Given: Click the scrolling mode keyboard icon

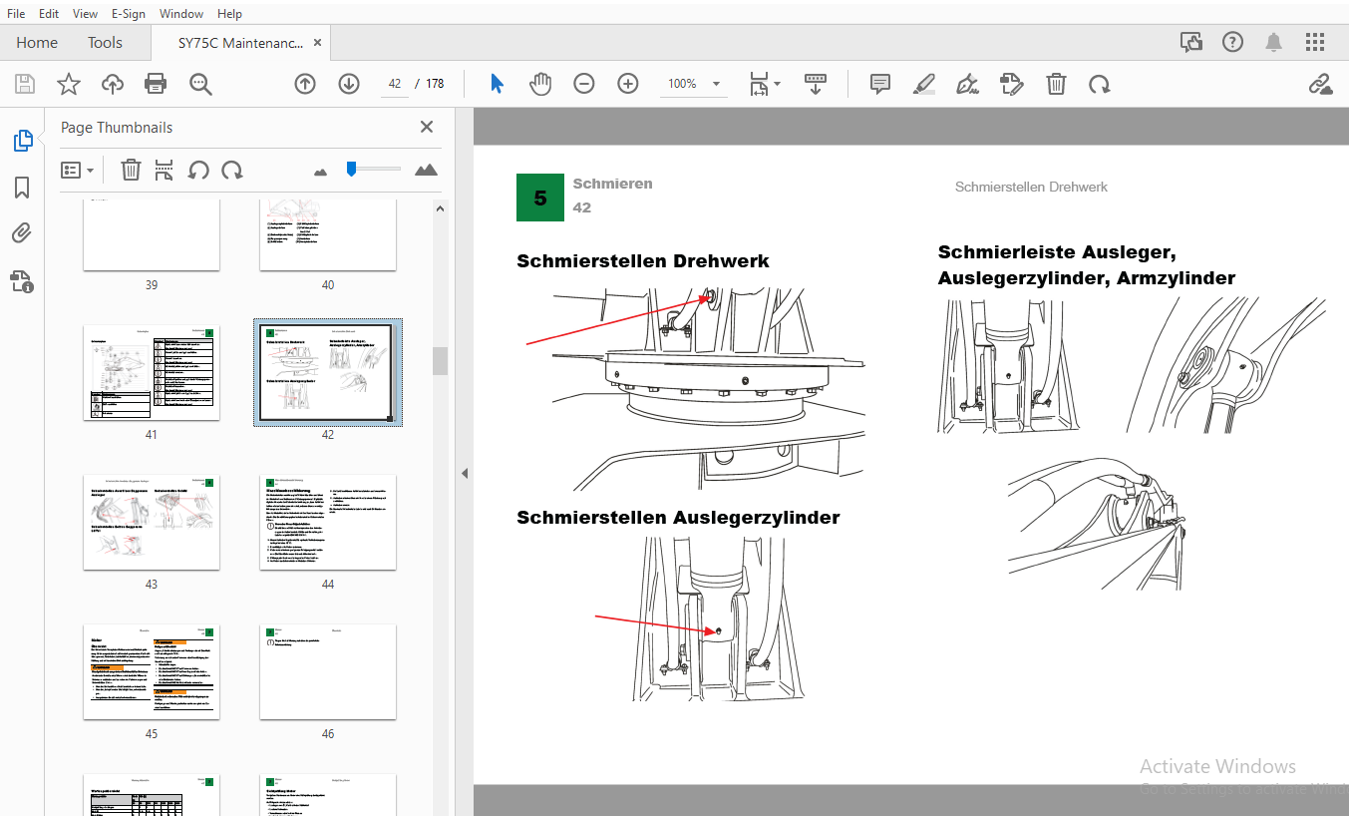Looking at the screenshot, I should pos(816,84).
